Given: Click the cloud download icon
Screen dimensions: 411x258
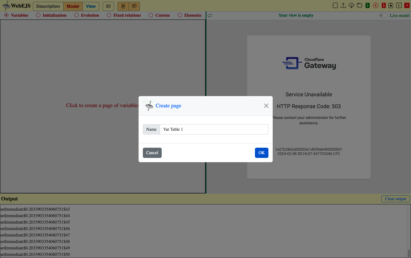Looking at the screenshot, I should coord(351,5).
